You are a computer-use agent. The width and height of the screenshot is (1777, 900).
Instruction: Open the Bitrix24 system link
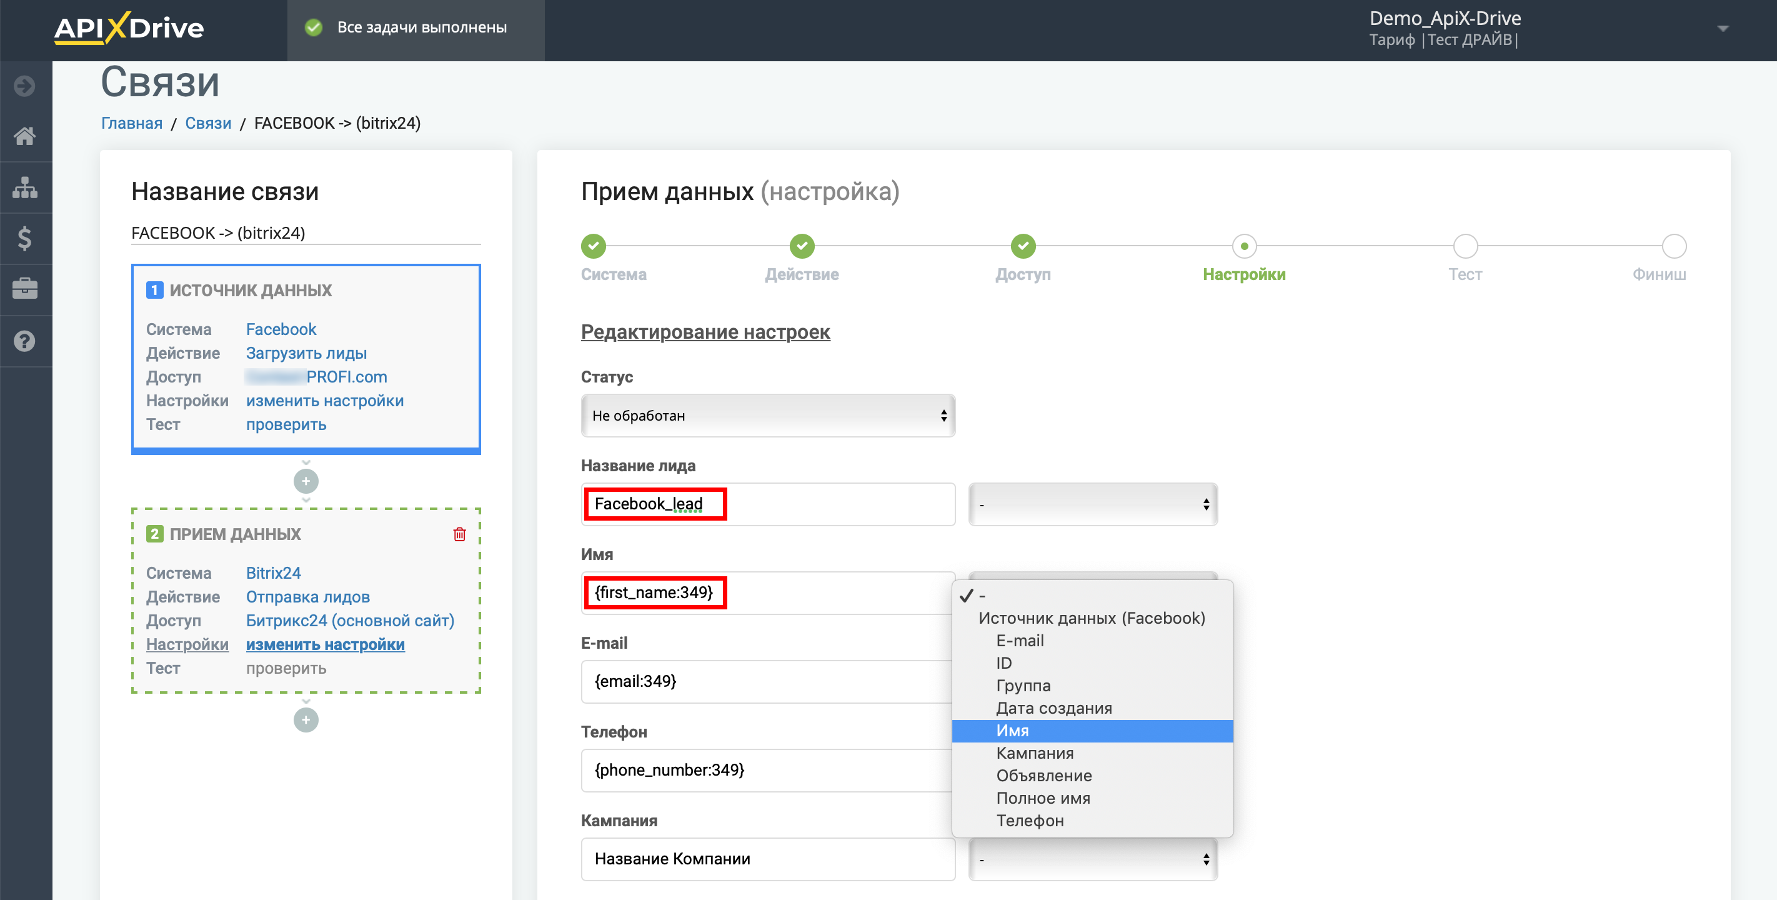pyautogui.click(x=273, y=573)
